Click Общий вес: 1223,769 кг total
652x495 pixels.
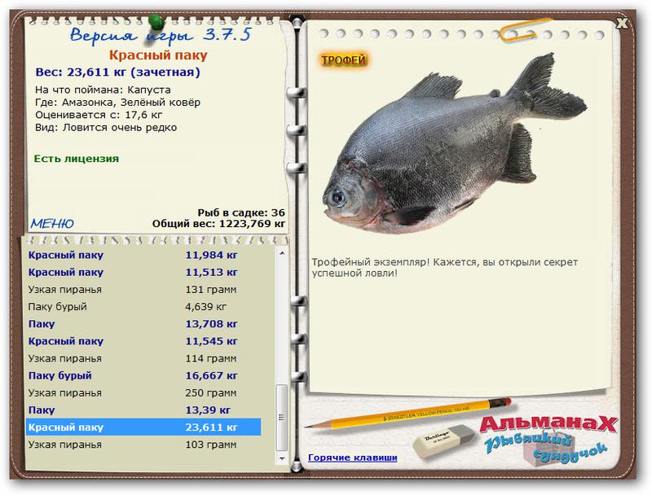(x=218, y=224)
